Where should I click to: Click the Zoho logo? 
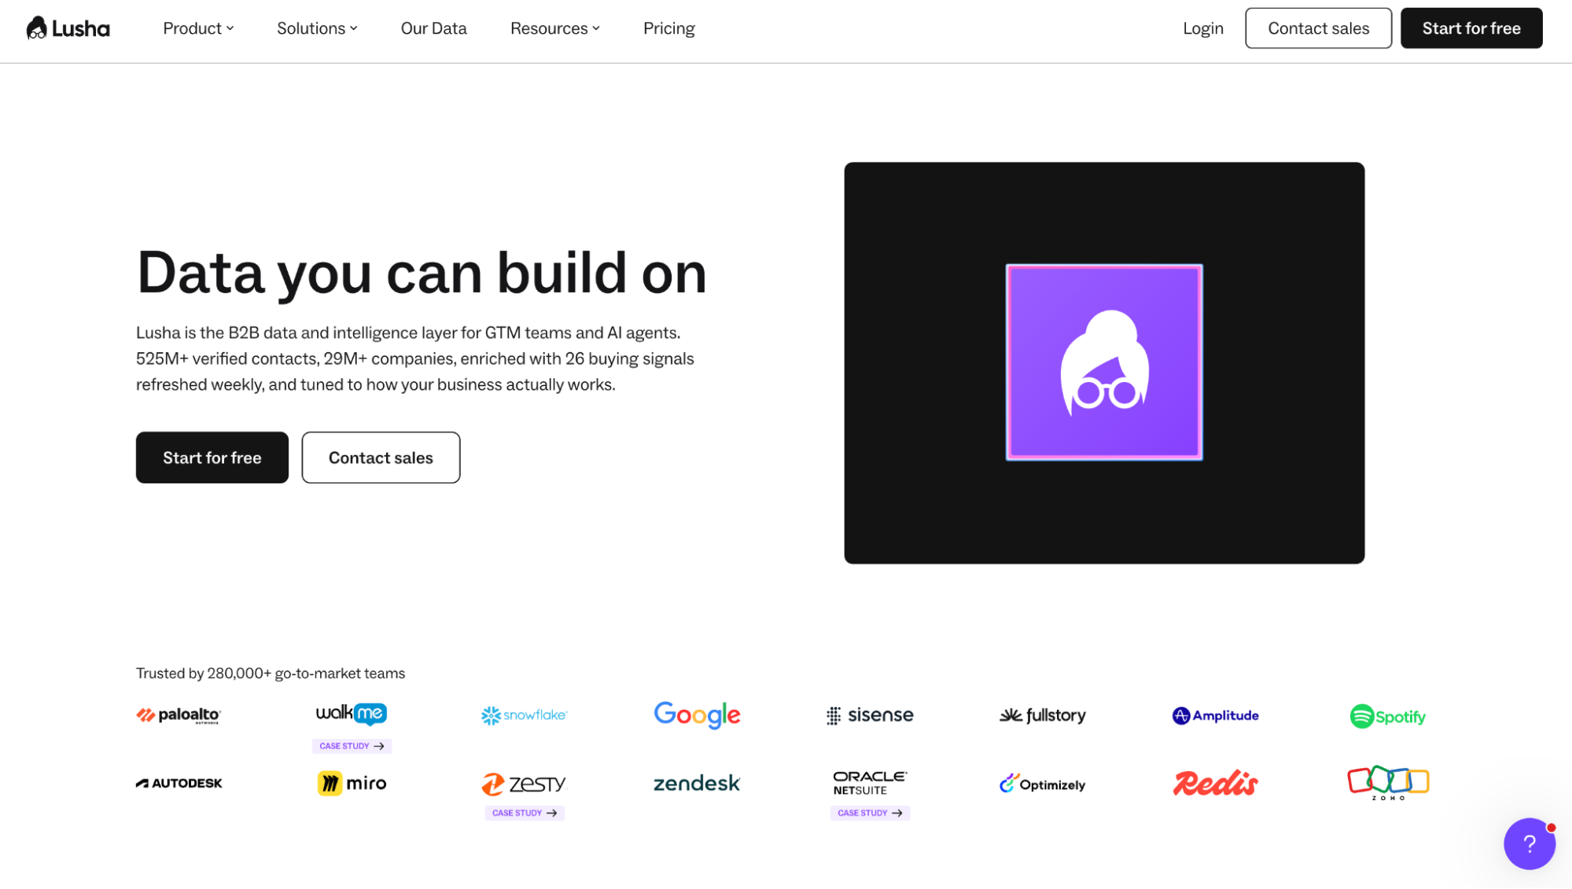[x=1388, y=783]
